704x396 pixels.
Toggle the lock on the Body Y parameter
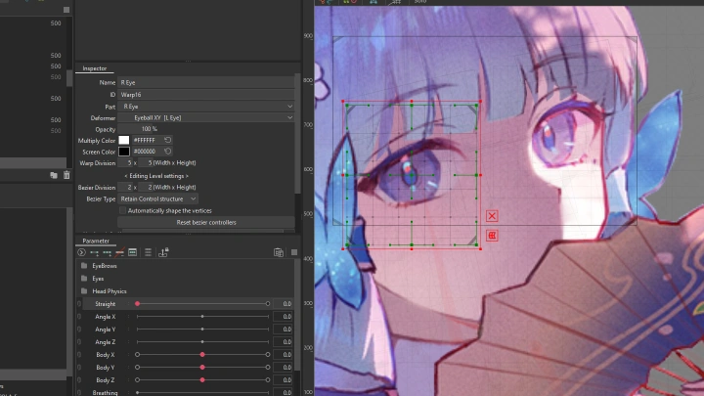pos(79,368)
